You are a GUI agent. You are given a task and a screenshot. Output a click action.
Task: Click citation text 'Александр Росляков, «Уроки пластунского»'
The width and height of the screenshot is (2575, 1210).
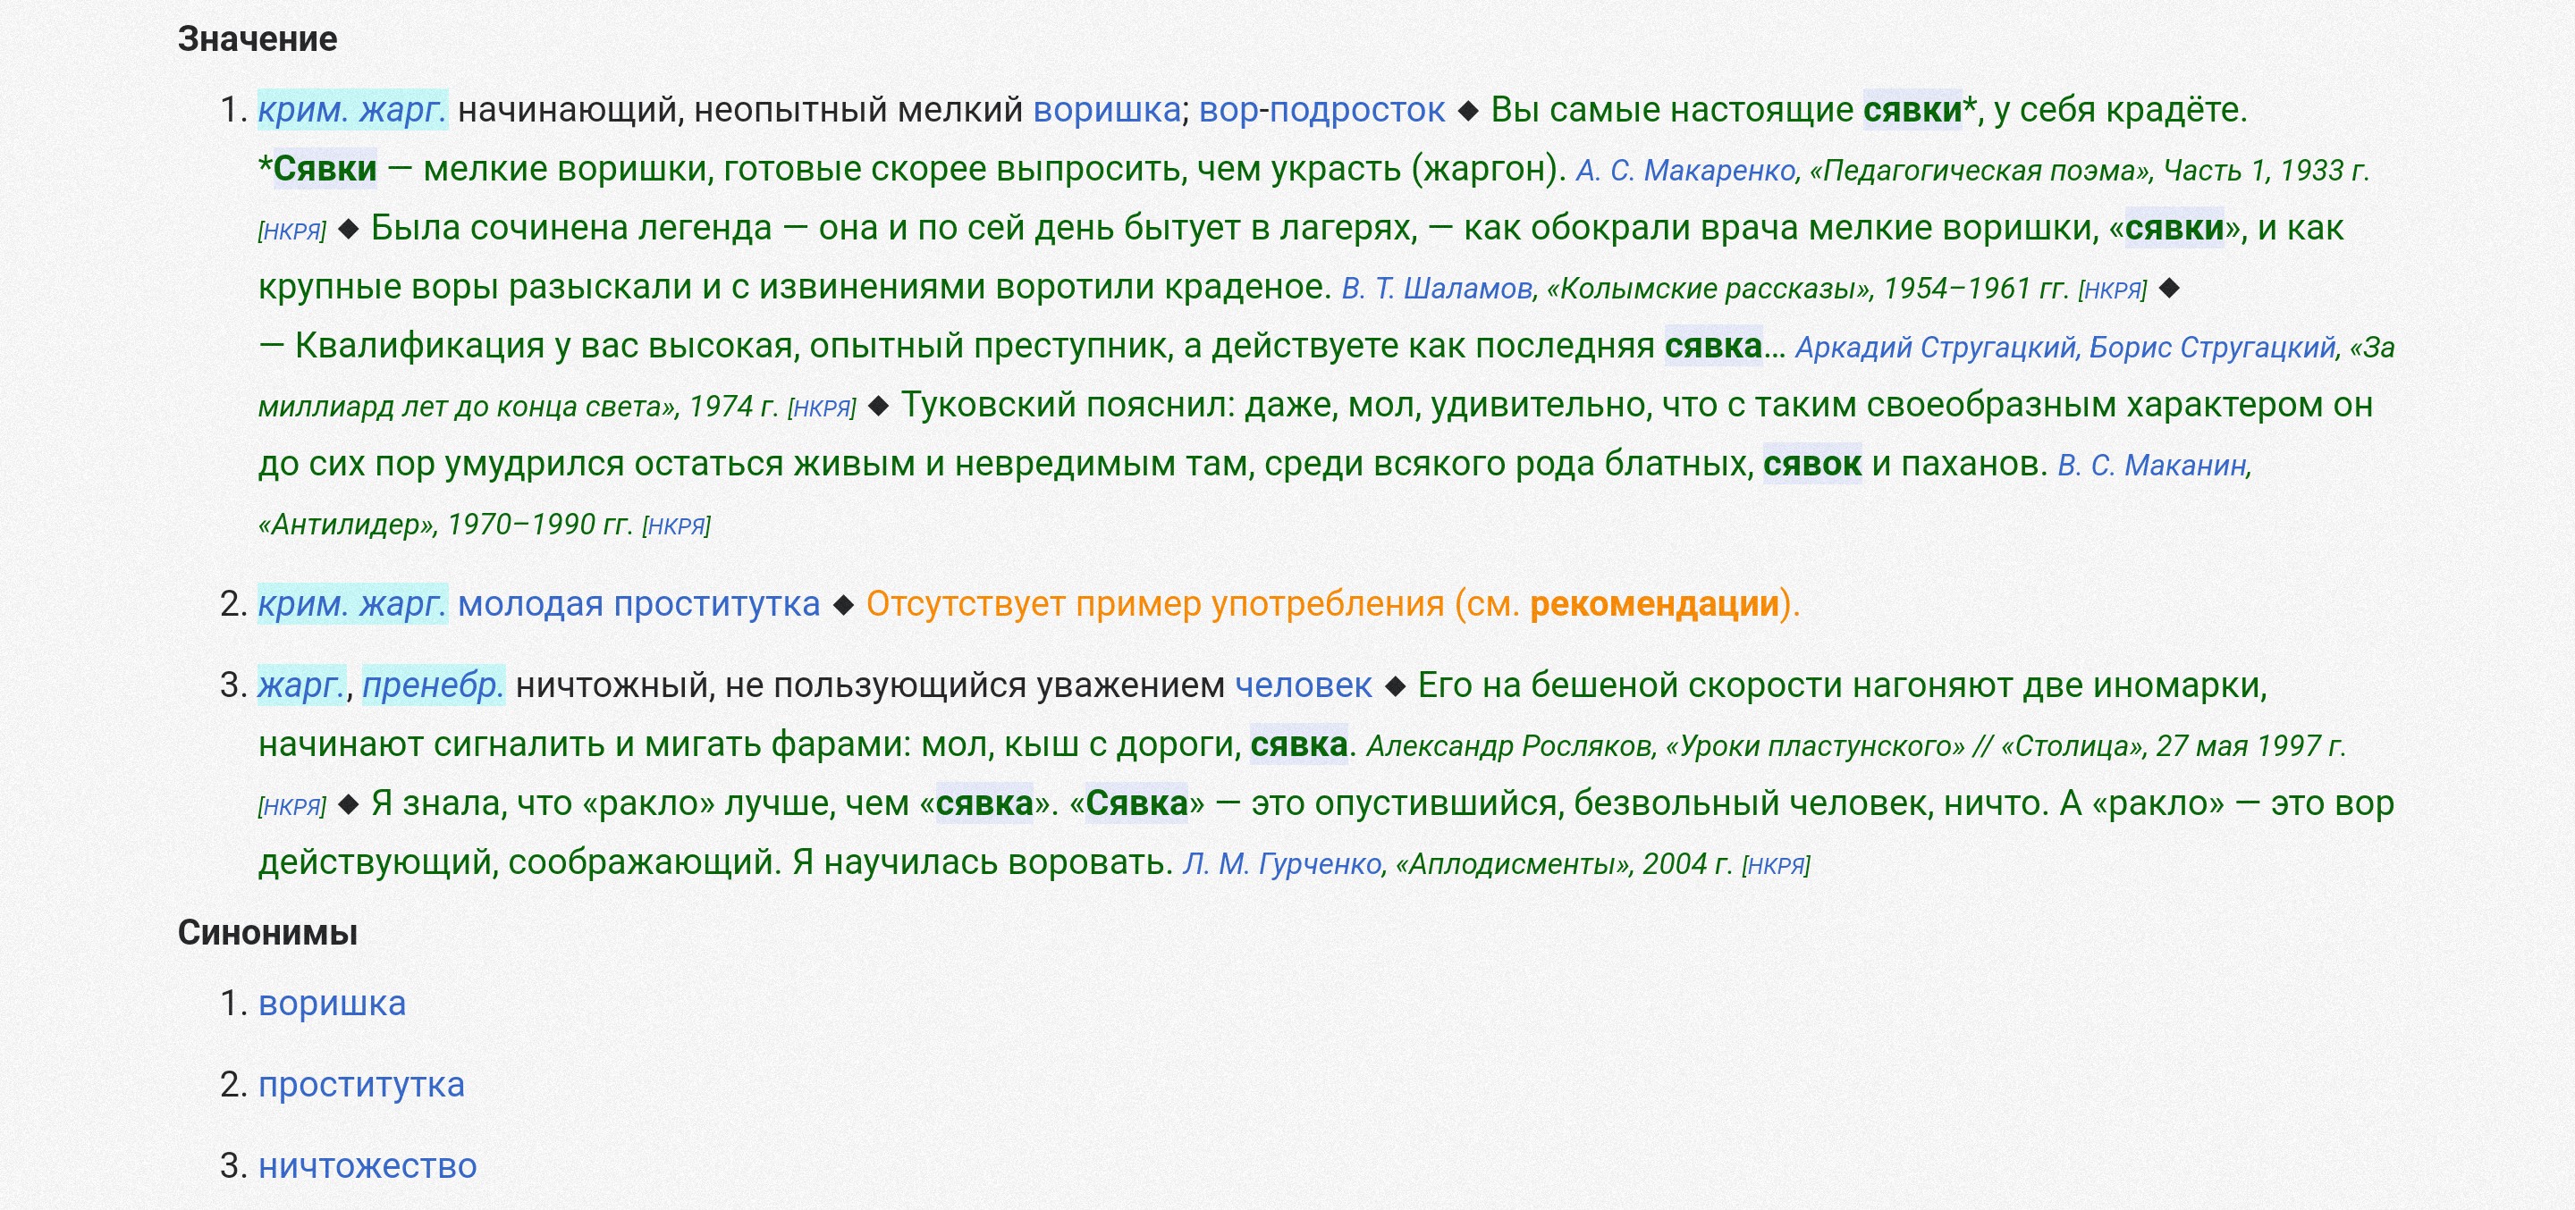[x=1666, y=746]
